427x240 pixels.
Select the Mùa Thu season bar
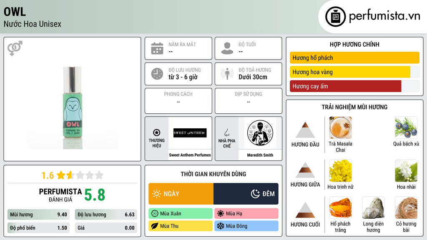(181, 226)
